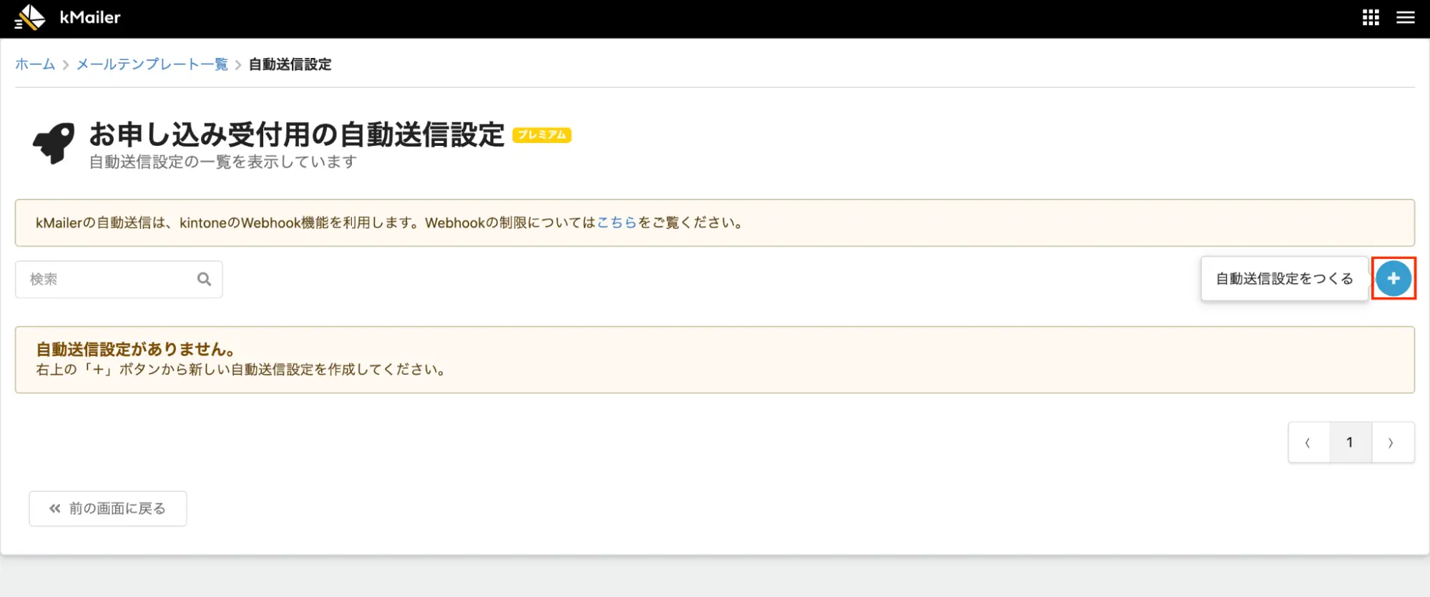This screenshot has height=597, width=1430.
Task: Click the yellow プレミアム badge
Action: [x=542, y=135]
